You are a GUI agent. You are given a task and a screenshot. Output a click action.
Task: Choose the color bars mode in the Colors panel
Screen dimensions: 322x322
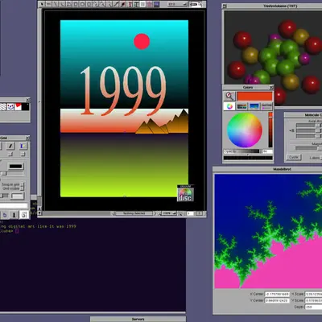[x=242, y=106]
